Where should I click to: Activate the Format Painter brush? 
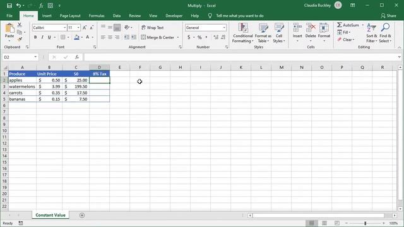[x=20, y=39]
